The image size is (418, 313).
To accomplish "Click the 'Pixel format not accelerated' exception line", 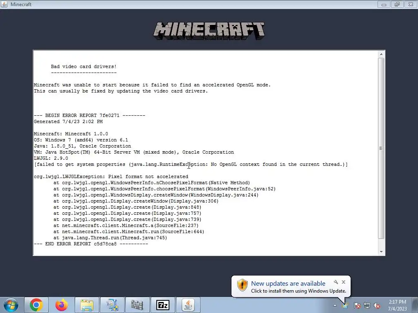I will click(111, 177).
